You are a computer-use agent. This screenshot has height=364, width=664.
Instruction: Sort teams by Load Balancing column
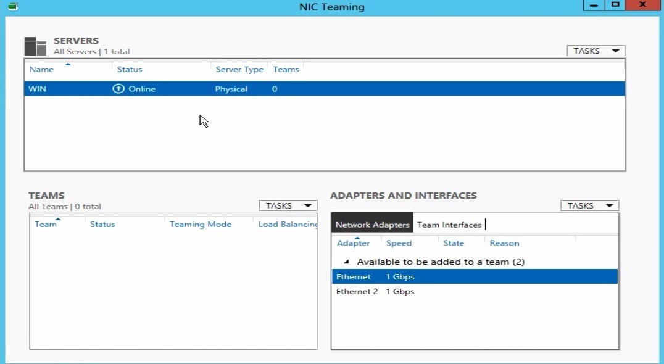(288, 225)
